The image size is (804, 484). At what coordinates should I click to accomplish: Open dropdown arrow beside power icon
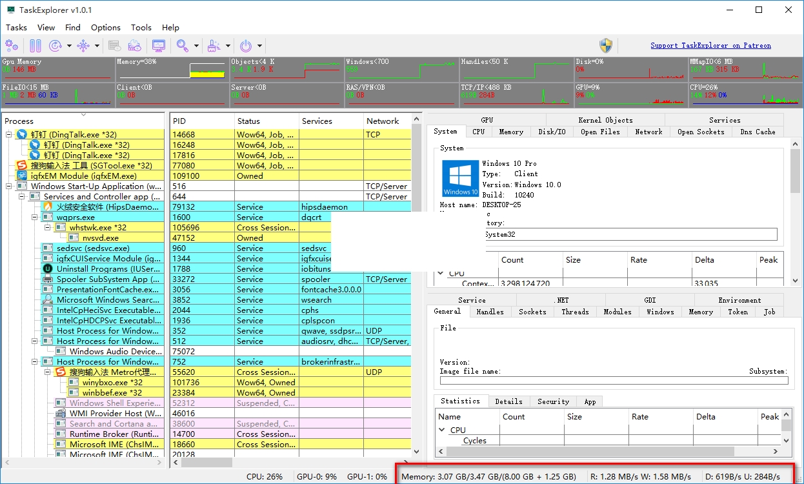(x=259, y=46)
